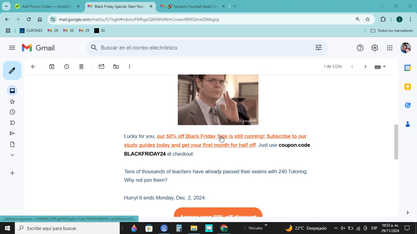417x234 pixels.
Task: Open CUPONES bookmark
Action: pos(31,31)
